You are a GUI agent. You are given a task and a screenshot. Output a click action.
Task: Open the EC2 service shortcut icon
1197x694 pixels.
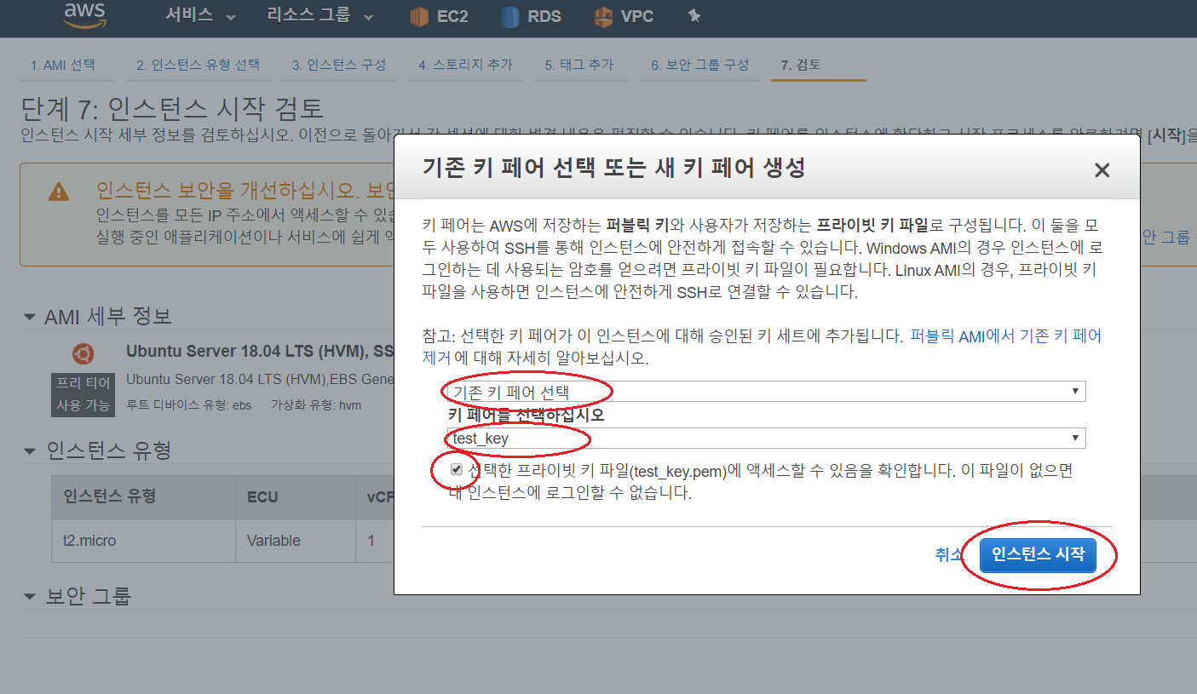[419, 16]
